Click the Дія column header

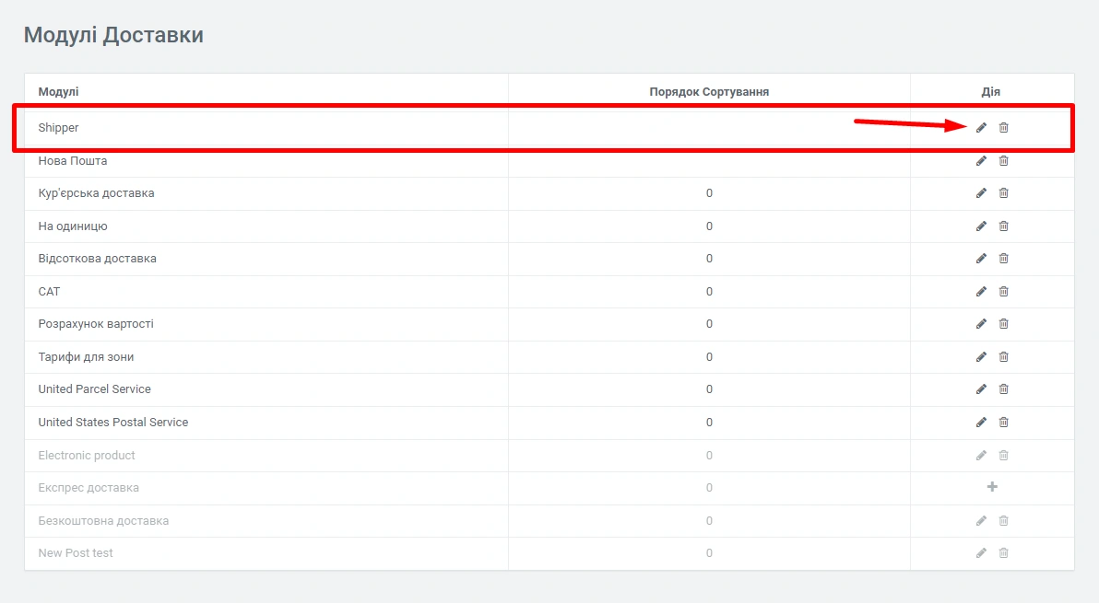coord(991,92)
